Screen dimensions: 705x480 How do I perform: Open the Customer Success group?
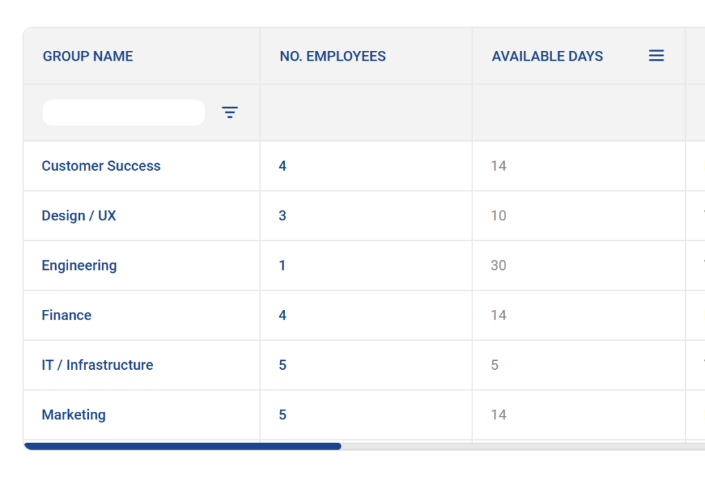click(x=101, y=166)
